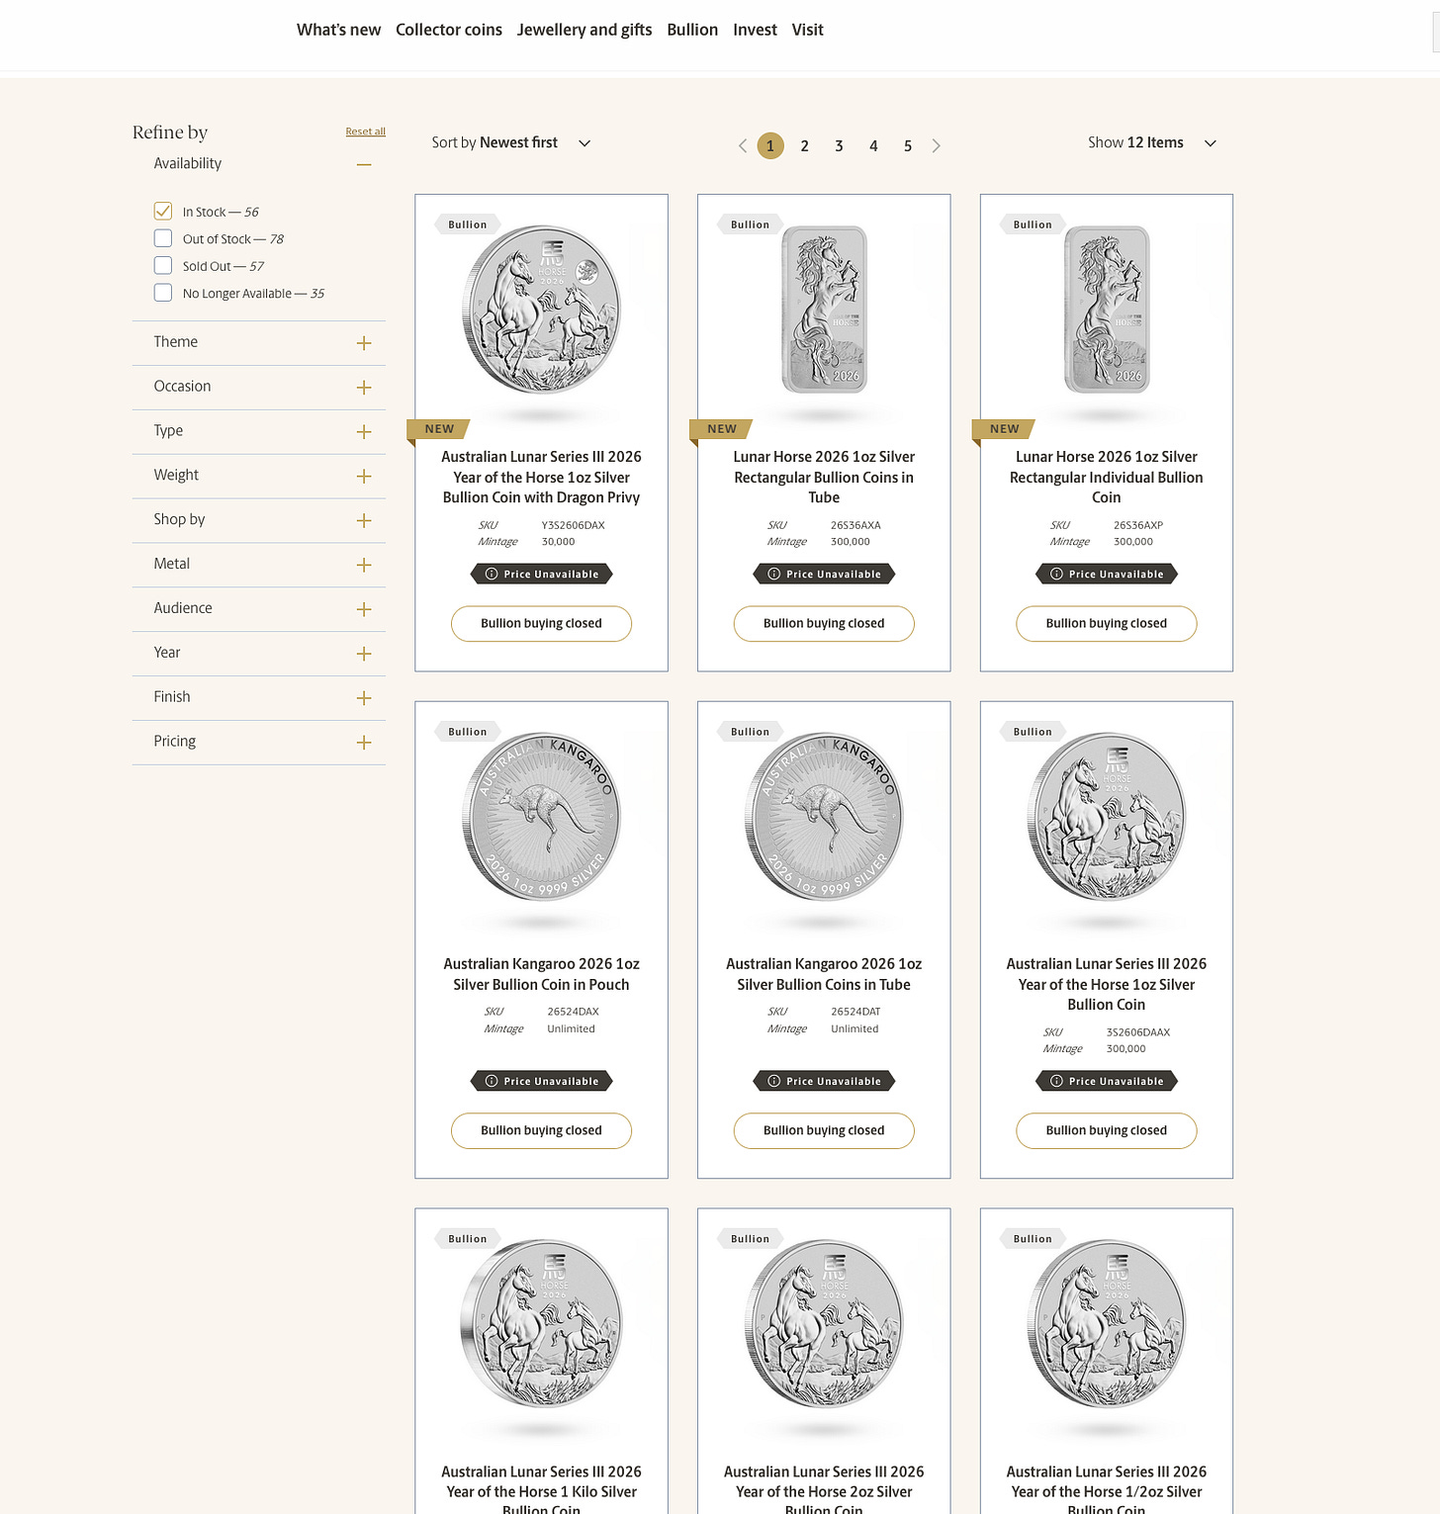
Task: Open Lunar Horse Rectangular Individual Bullion Coin title
Action: [1107, 478]
